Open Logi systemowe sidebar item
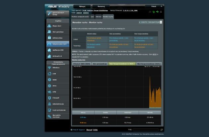The height and width of the screenshot is (137, 209). point(58,110)
